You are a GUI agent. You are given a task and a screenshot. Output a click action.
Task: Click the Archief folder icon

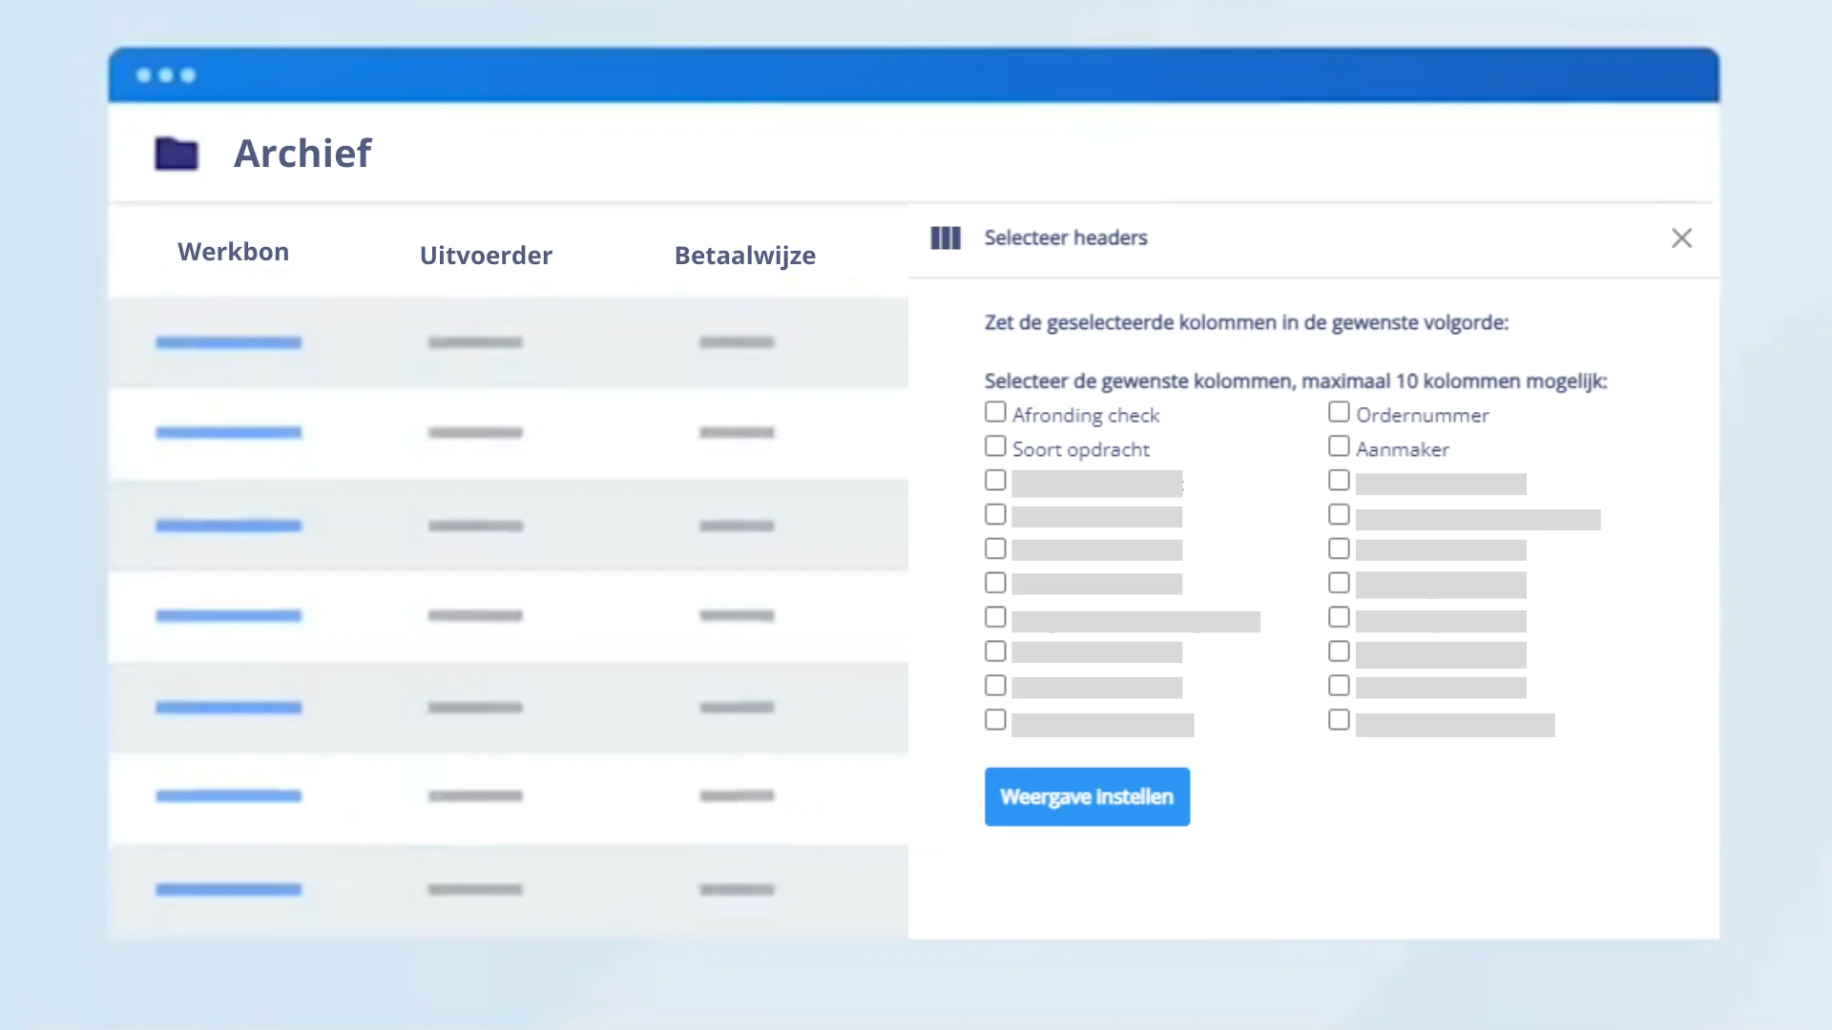(x=177, y=154)
